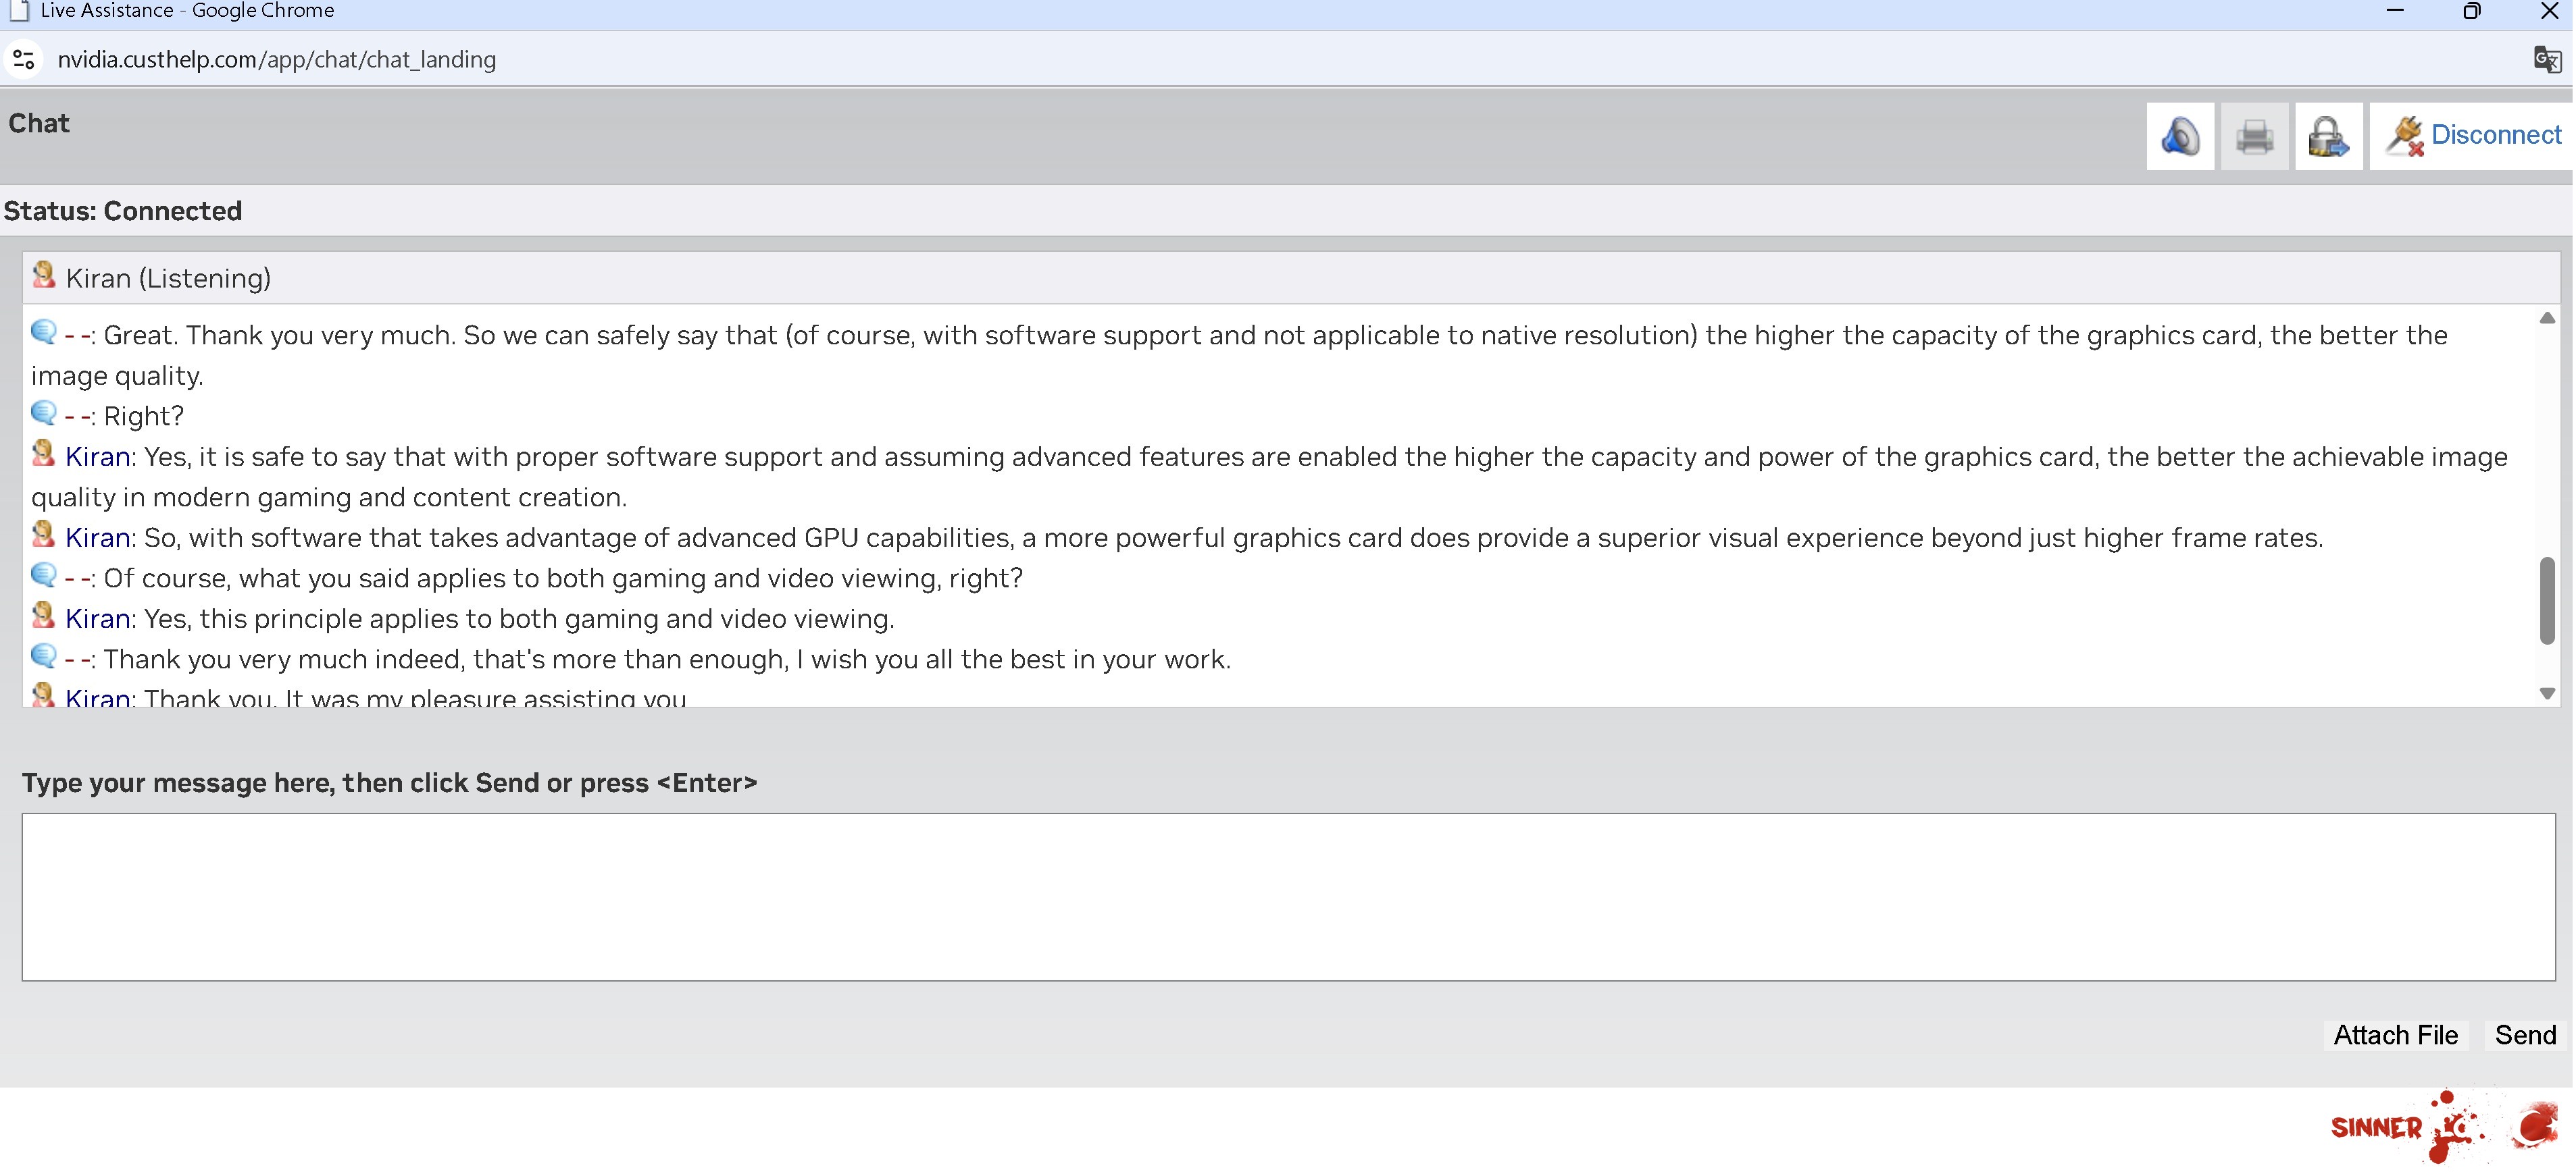Screen dimensions: 2576x1176
Task: Click the padlock with blue arrow icon
Action: click(x=2328, y=136)
